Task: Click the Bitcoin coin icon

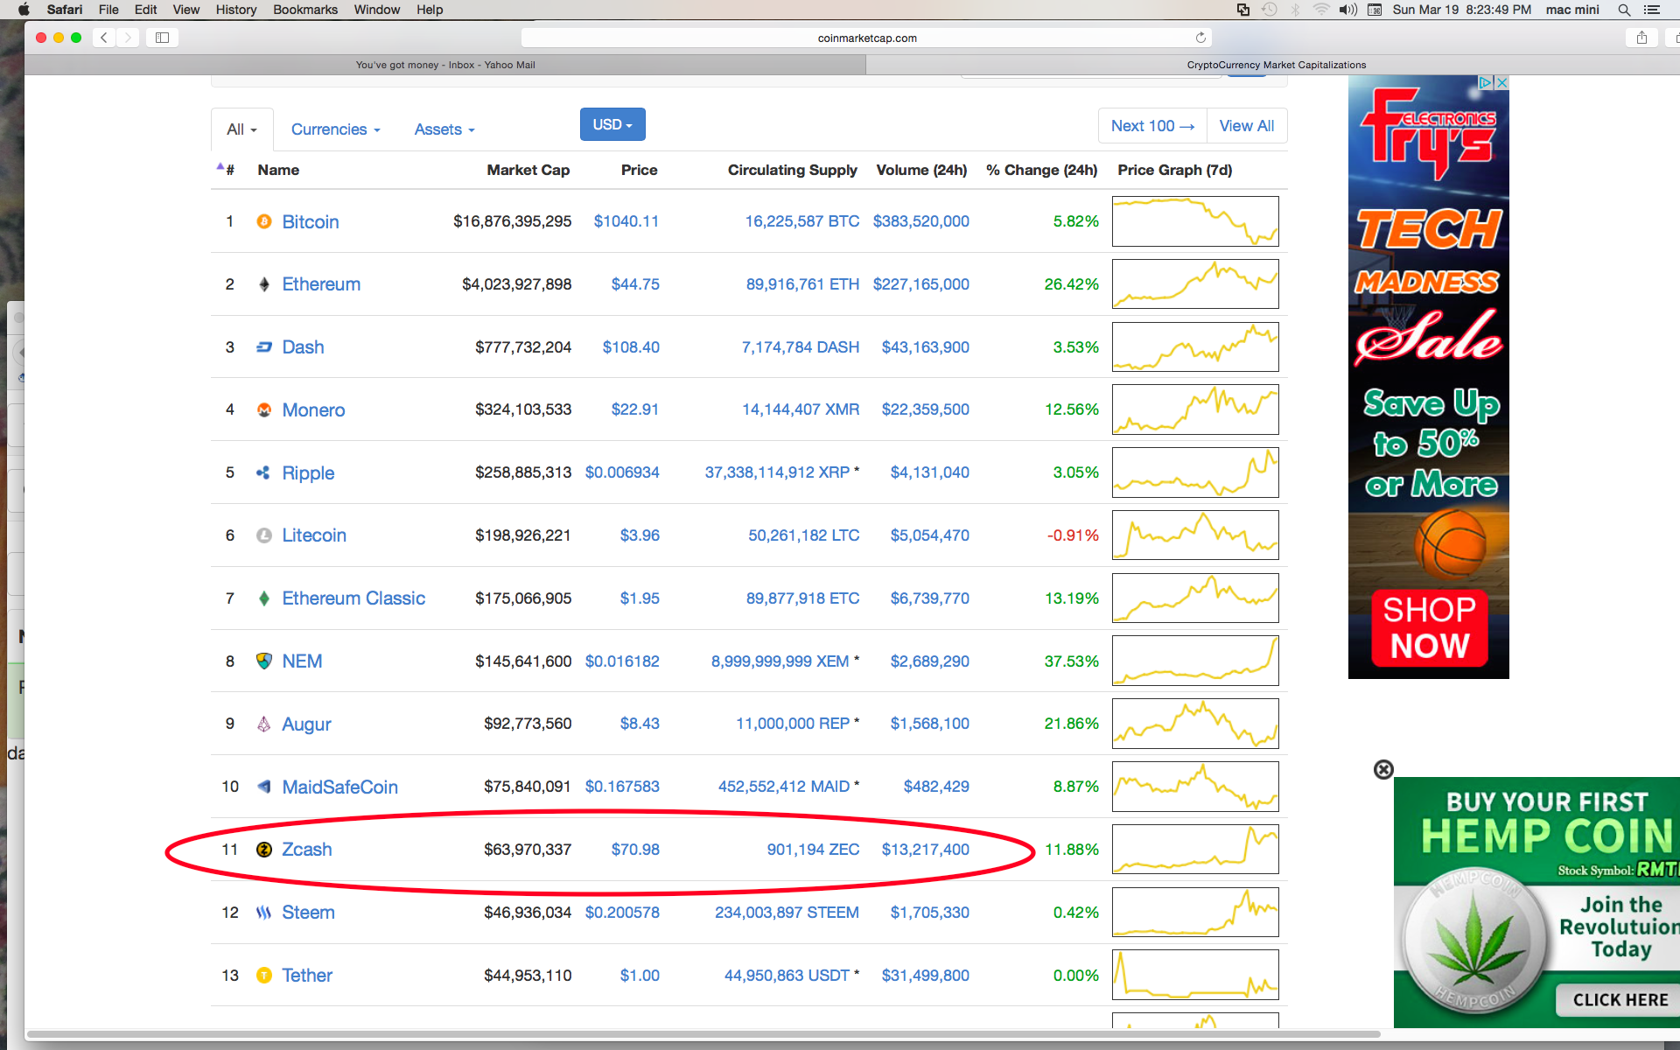Action: [x=264, y=221]
